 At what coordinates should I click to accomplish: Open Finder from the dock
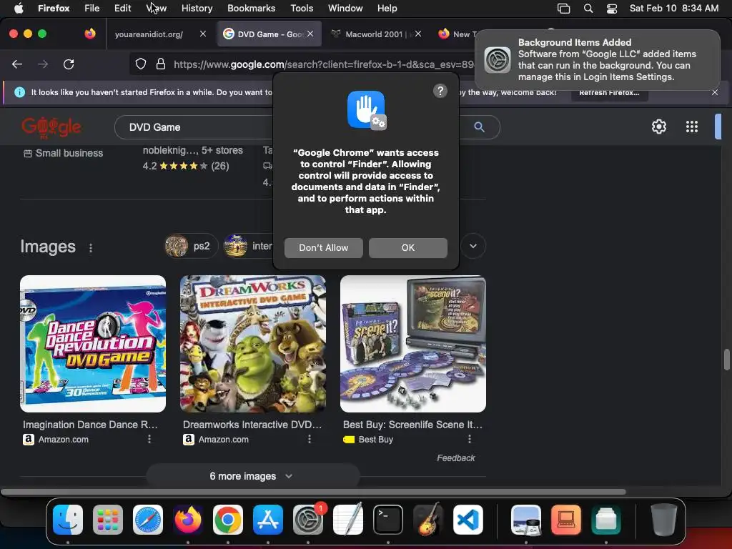point(68,520)
